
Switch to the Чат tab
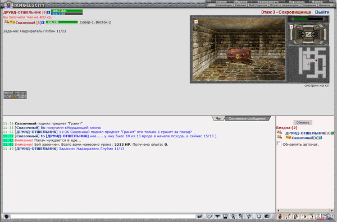218,118
